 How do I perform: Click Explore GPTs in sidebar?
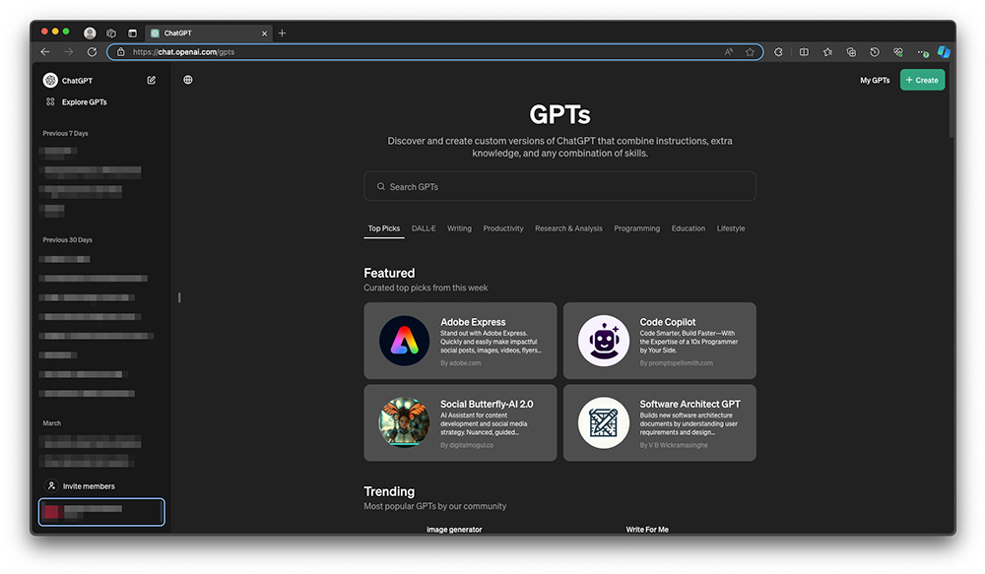84,102
